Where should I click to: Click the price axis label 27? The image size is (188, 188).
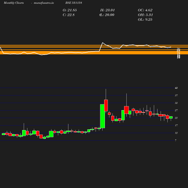click(176, 111)
